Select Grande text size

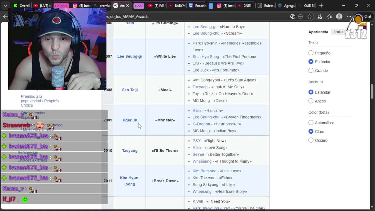tap(311, 70)
